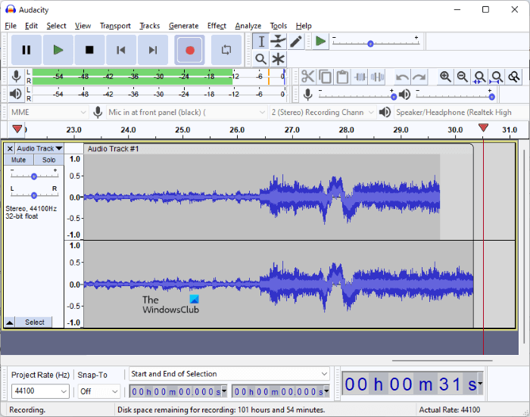Open the Effect menu
The image size is (530, 417).
pos(217,26)
